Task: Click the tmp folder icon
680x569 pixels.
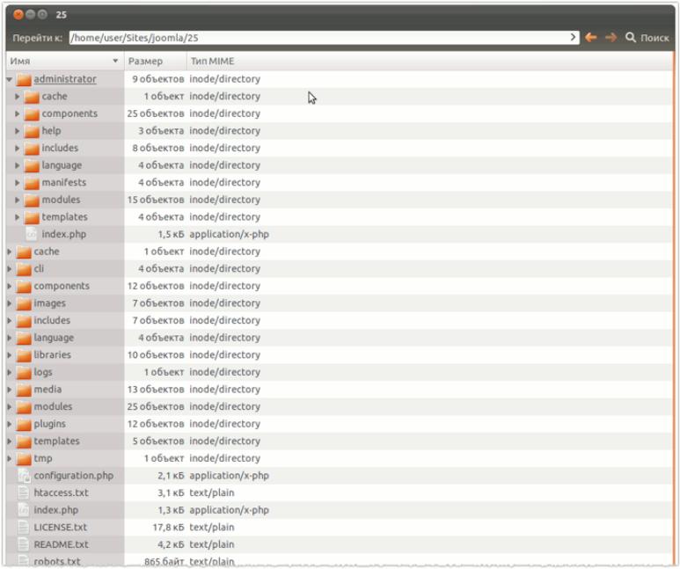Action: click(x=24, y=459)
